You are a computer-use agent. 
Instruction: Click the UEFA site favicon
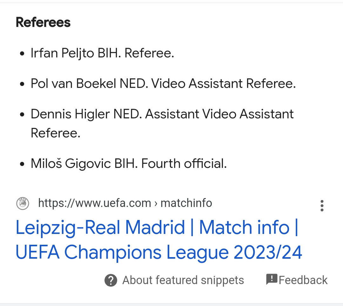point(23,203)
